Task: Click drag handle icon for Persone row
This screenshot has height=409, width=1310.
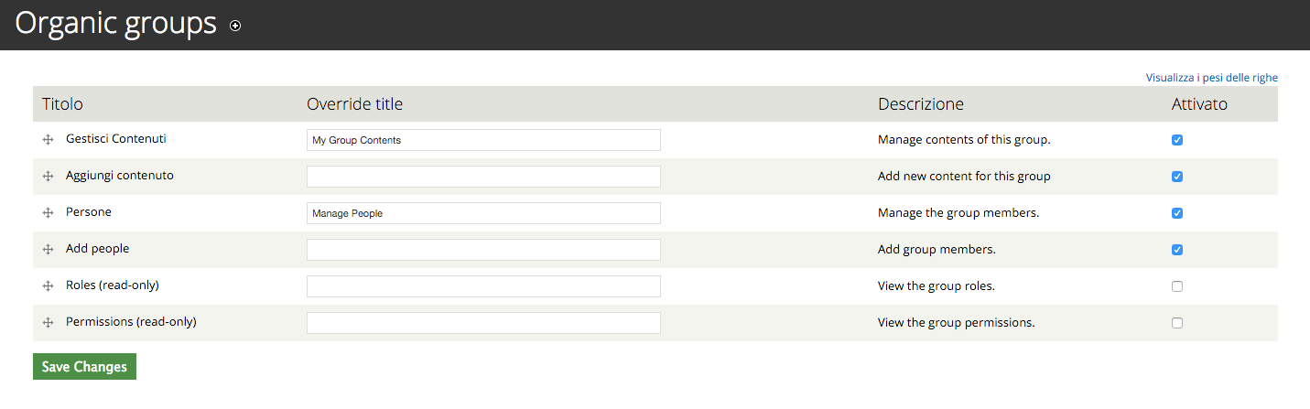Action: [x=48, y=213]
